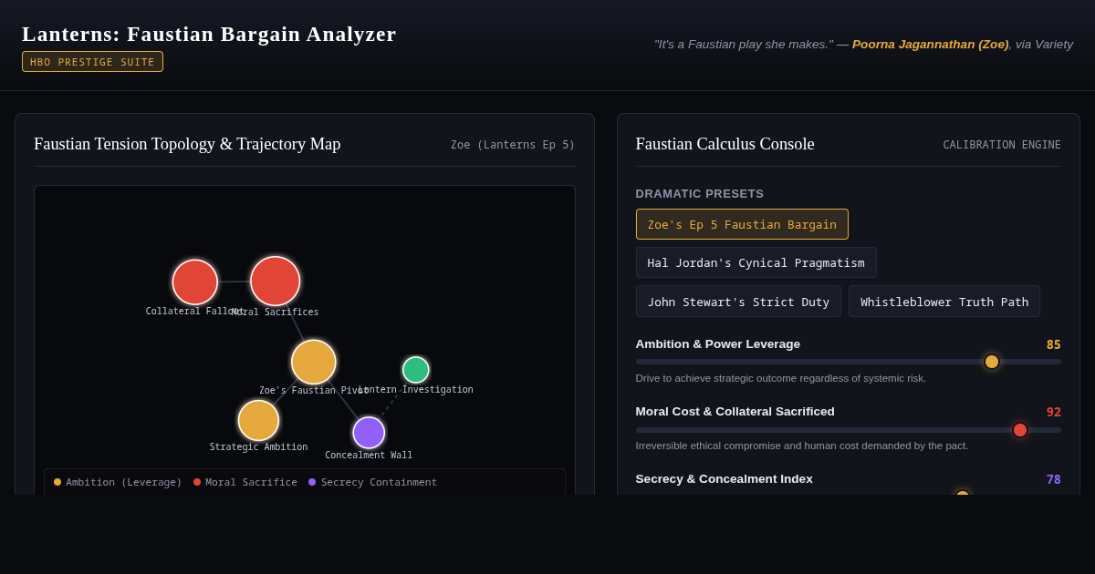
Task: Click the Zoe (Lanterns Ep 5) label
Action: 513,145
